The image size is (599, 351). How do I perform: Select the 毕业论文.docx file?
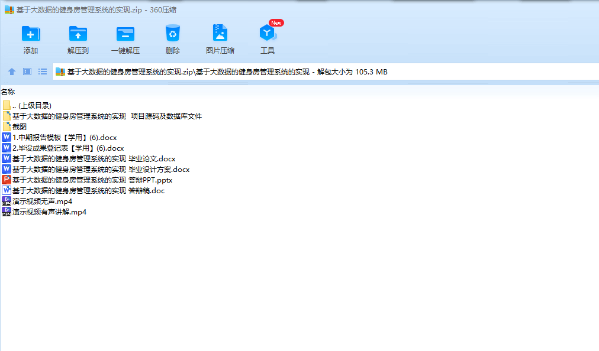(x=89, y=159)
